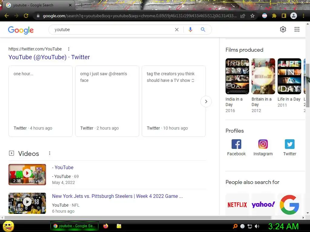Open the "one hour..." tweet card
Screen dimensions: 310x232
(x=41, y=101)
